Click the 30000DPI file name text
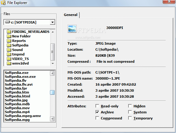Viewport: 176px width, 133px height. coord(115,28)
